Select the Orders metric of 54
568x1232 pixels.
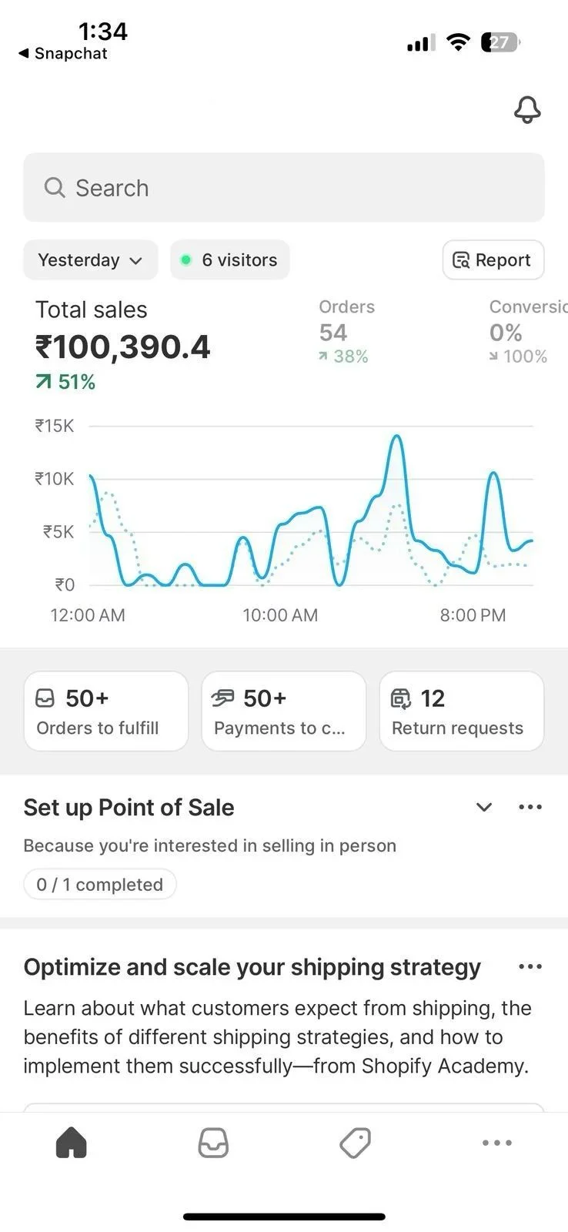coord(343,332)
